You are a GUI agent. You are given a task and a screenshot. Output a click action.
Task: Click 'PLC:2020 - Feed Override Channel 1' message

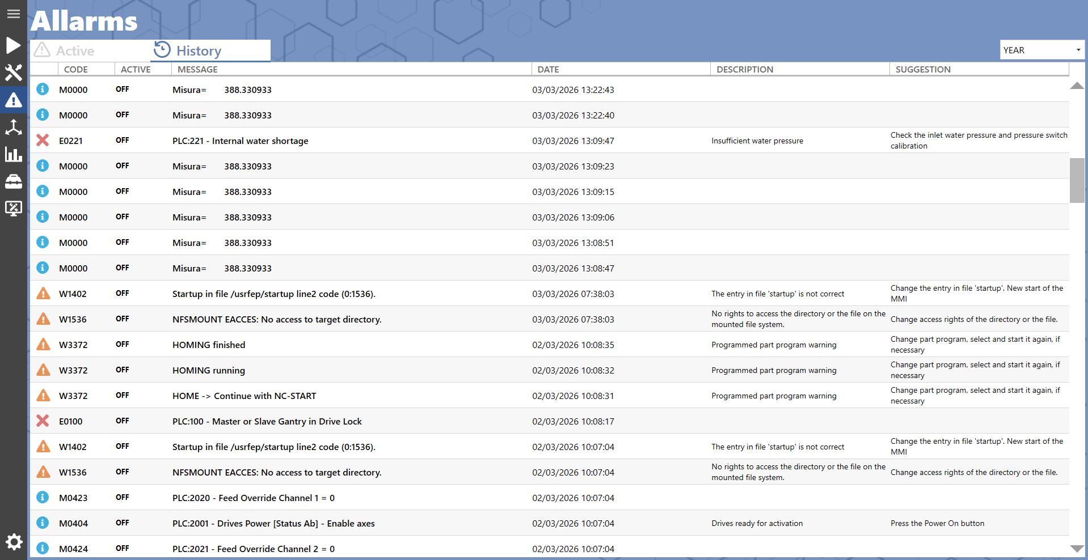pyautogui.click(x=254, y=498)
